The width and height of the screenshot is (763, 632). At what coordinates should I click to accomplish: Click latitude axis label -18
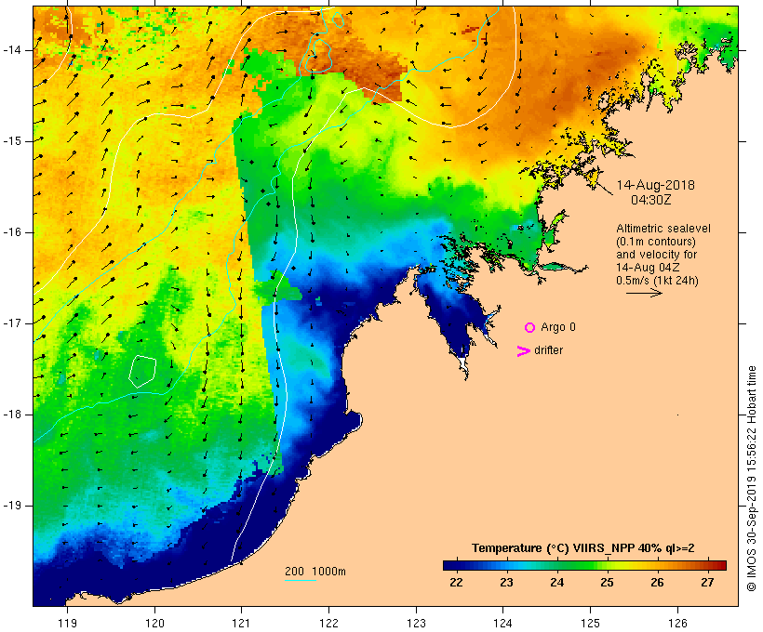click(12, 415)
